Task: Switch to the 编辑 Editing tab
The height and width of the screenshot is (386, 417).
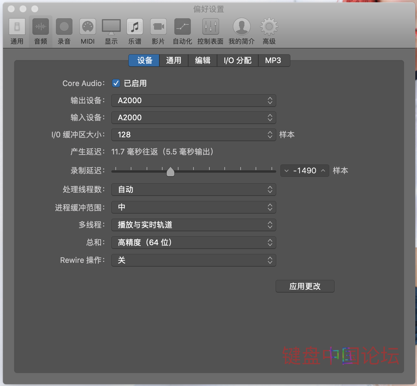Action: click(x=203, y=60)
